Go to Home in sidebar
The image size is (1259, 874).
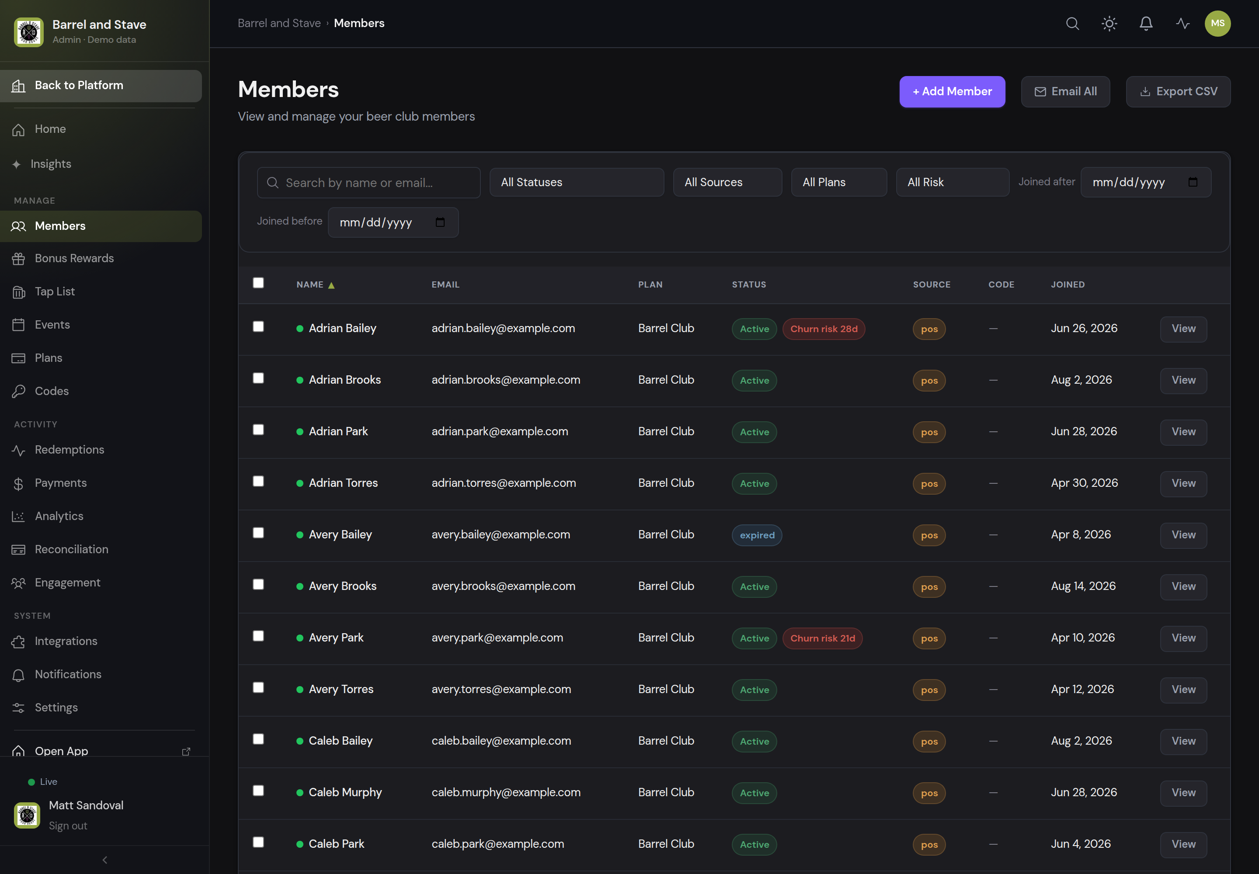pyautogui.click(x=101, y=129)
